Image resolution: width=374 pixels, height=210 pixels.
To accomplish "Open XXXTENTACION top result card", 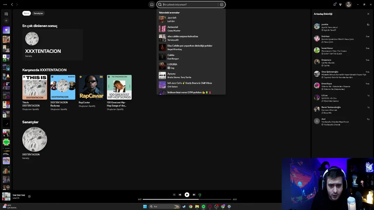I will (53, 45).
